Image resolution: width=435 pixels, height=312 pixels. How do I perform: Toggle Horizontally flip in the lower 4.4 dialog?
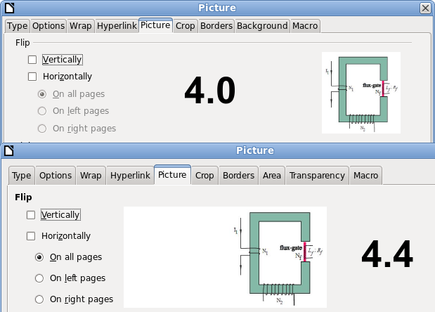pyautogui.click(x=31, y=237)
